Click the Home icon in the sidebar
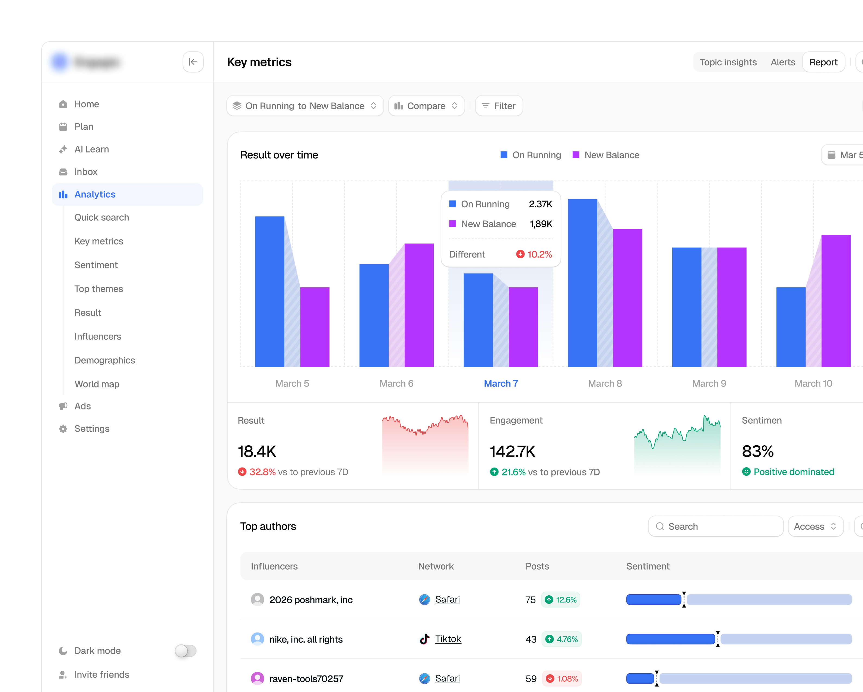Viewport: 863px width, 692px height. coord(63,104)
